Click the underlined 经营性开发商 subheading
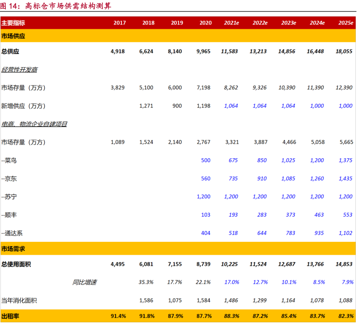The height and width of the screenshot is (325, 362). pyautogui.click(x=19, y=69)
